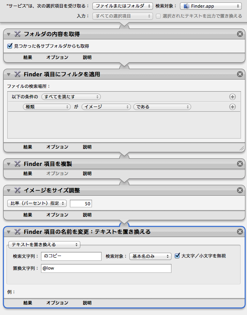Toggle 選択されたテキストを出力で置き換える checkbox

click(x=158, y=16)
